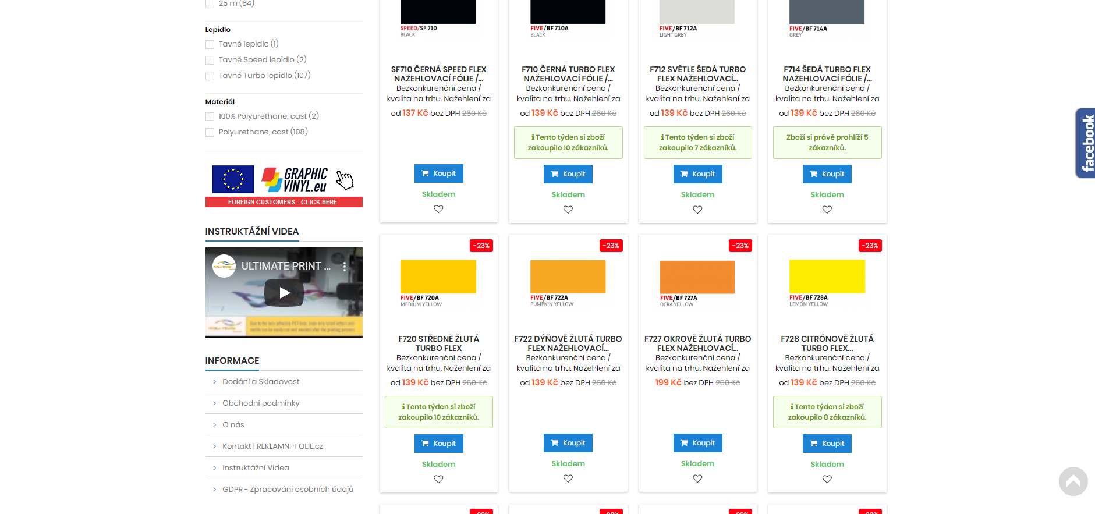Screen dimensions: 1095x514
Task: Expand Dodání a Skladovost info item
Action: (261, 382)
